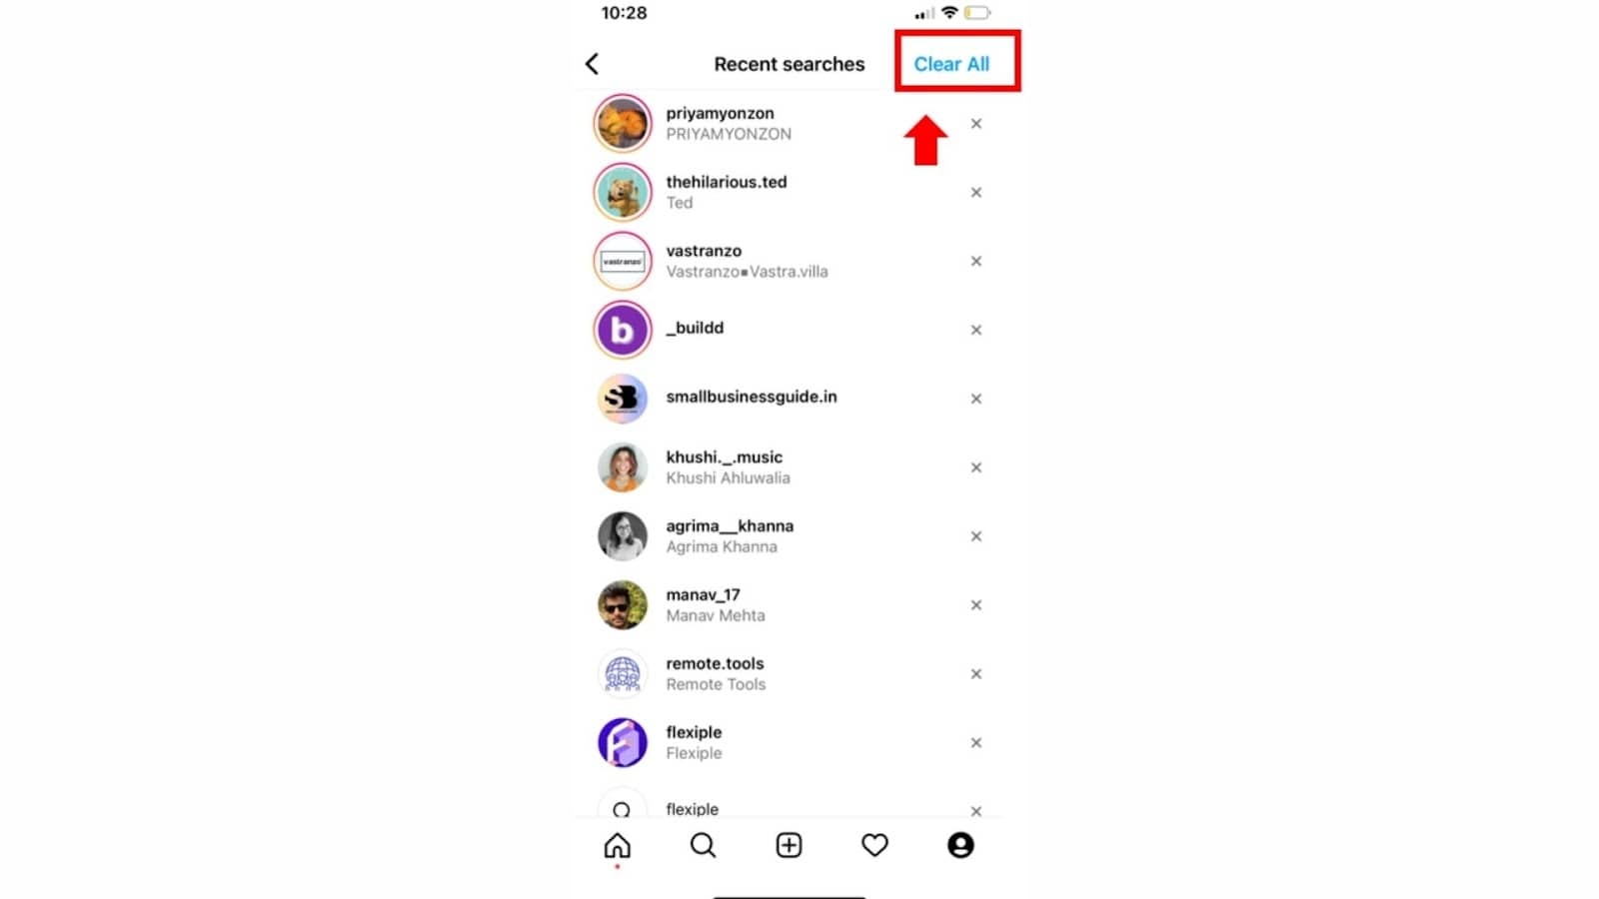
Task: Clear all recent searches
Action: pyautogui.click(x=951, y=64)
